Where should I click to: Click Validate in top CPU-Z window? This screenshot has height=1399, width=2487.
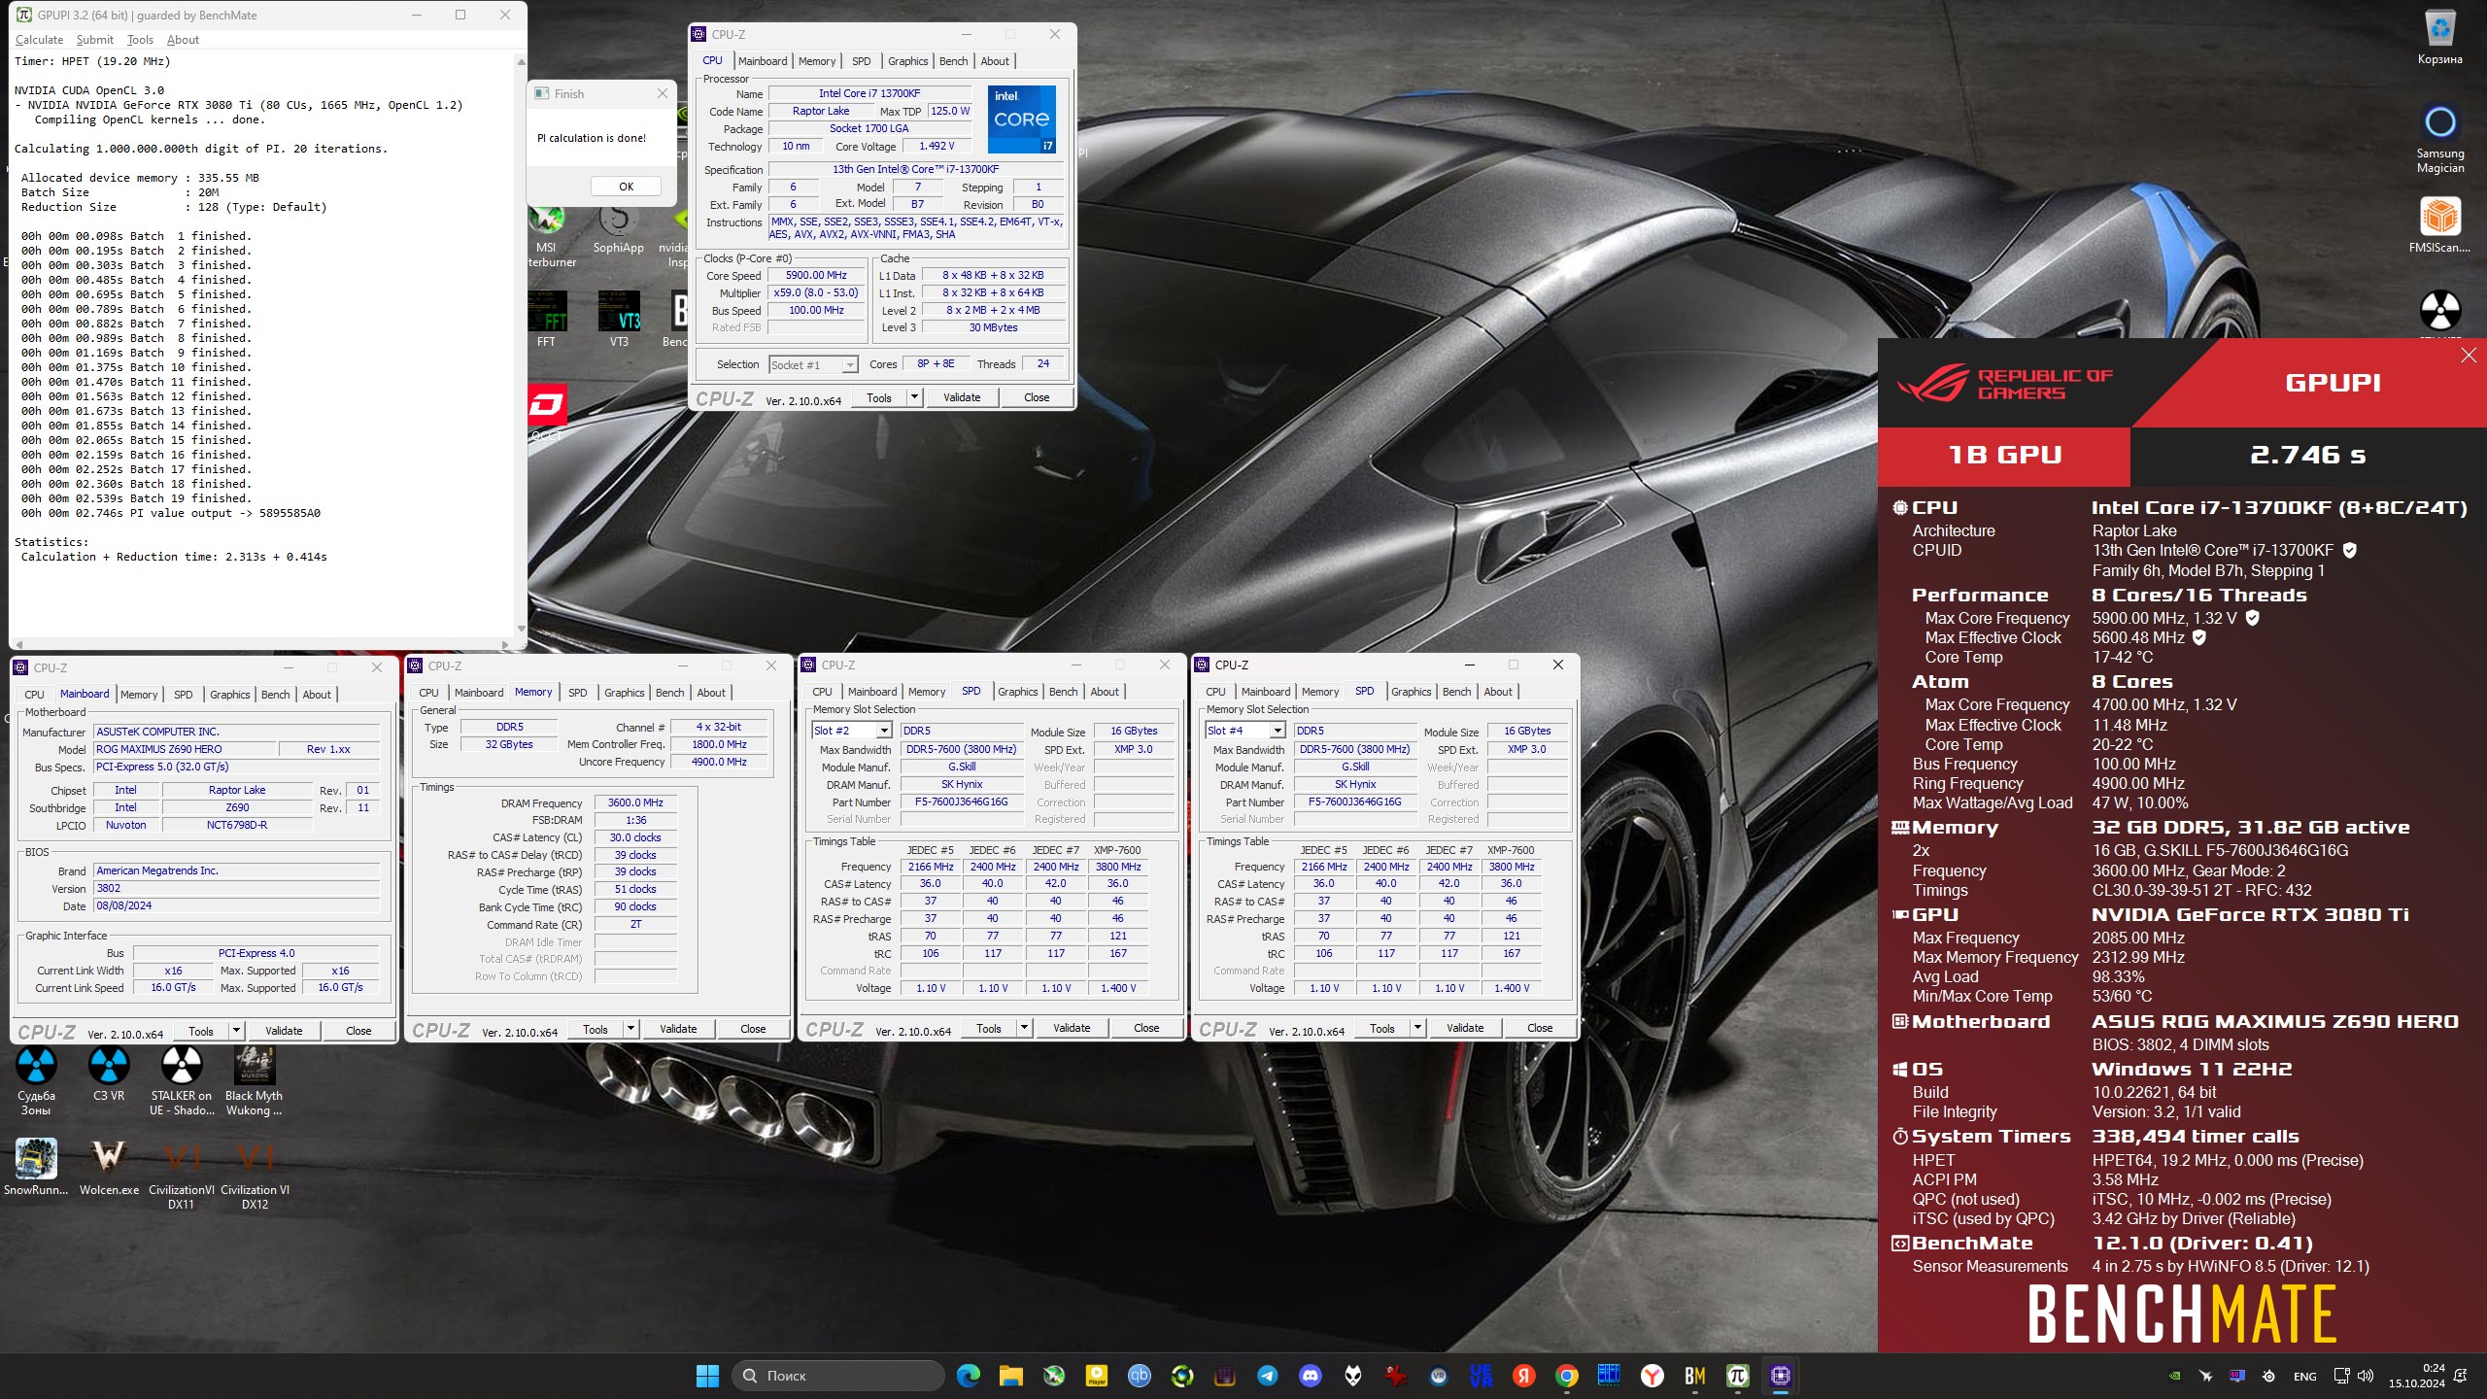[x=962, y=397]
